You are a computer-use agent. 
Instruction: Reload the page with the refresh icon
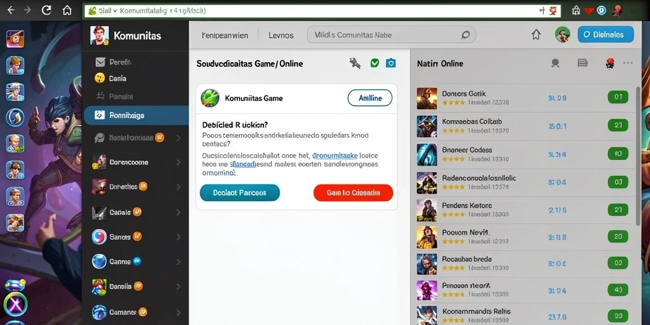pyautogui.click(x=46, y=10)
